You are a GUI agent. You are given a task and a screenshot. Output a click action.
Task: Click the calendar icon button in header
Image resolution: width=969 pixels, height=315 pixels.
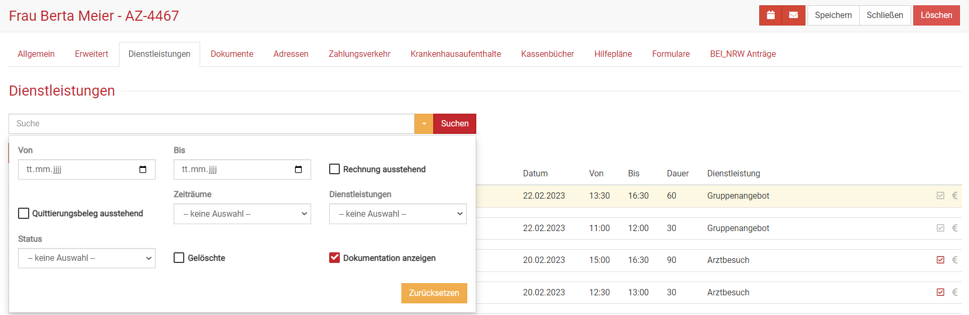click(770, 15)
